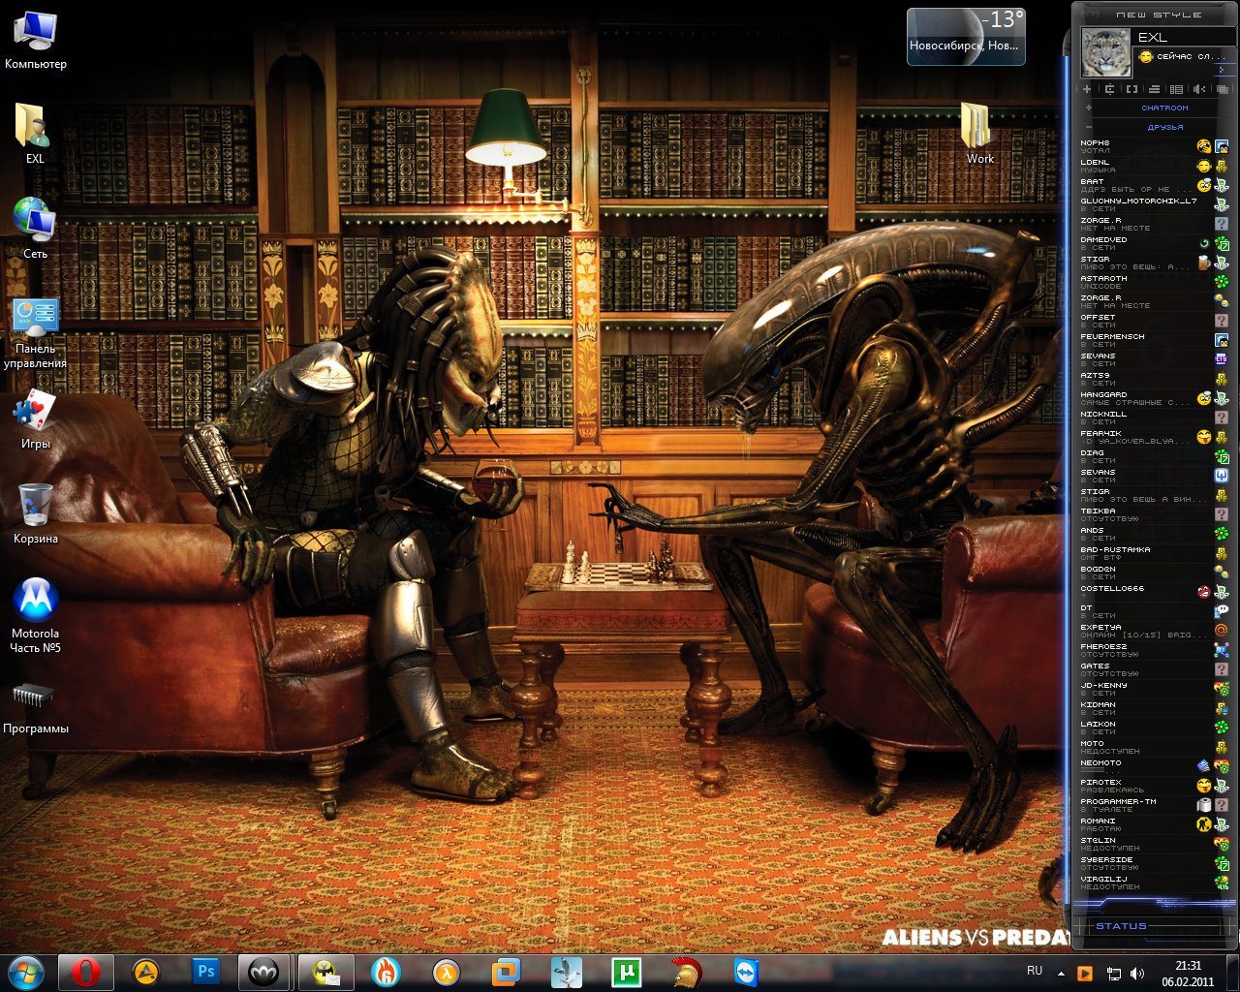Select contact PROGRAMMER-TM
This screenshot has width=1240, height=992.
1155,805
